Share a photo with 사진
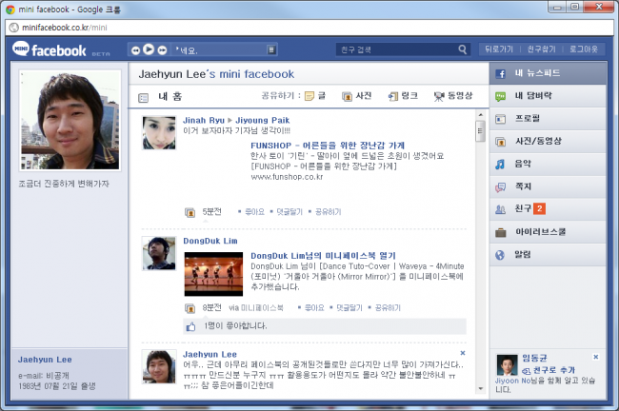Viewport: 619px width, 411px height. pyautogui.click(x=357, y=96)
